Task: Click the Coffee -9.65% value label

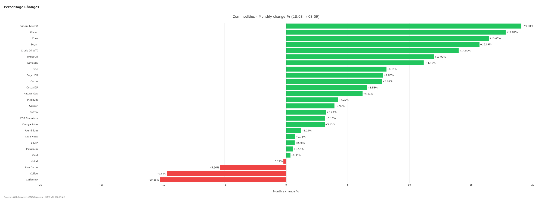Action: (x=162, y=174)
